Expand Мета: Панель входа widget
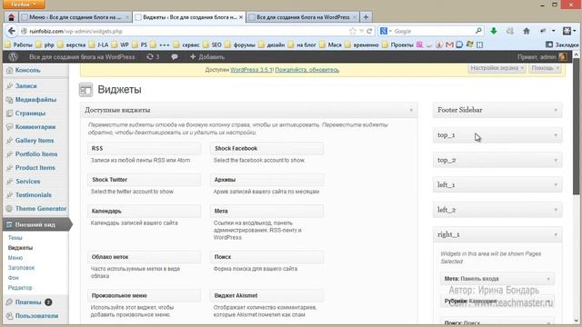This screenshot has height=327, width=582. (x=497, y=279)
